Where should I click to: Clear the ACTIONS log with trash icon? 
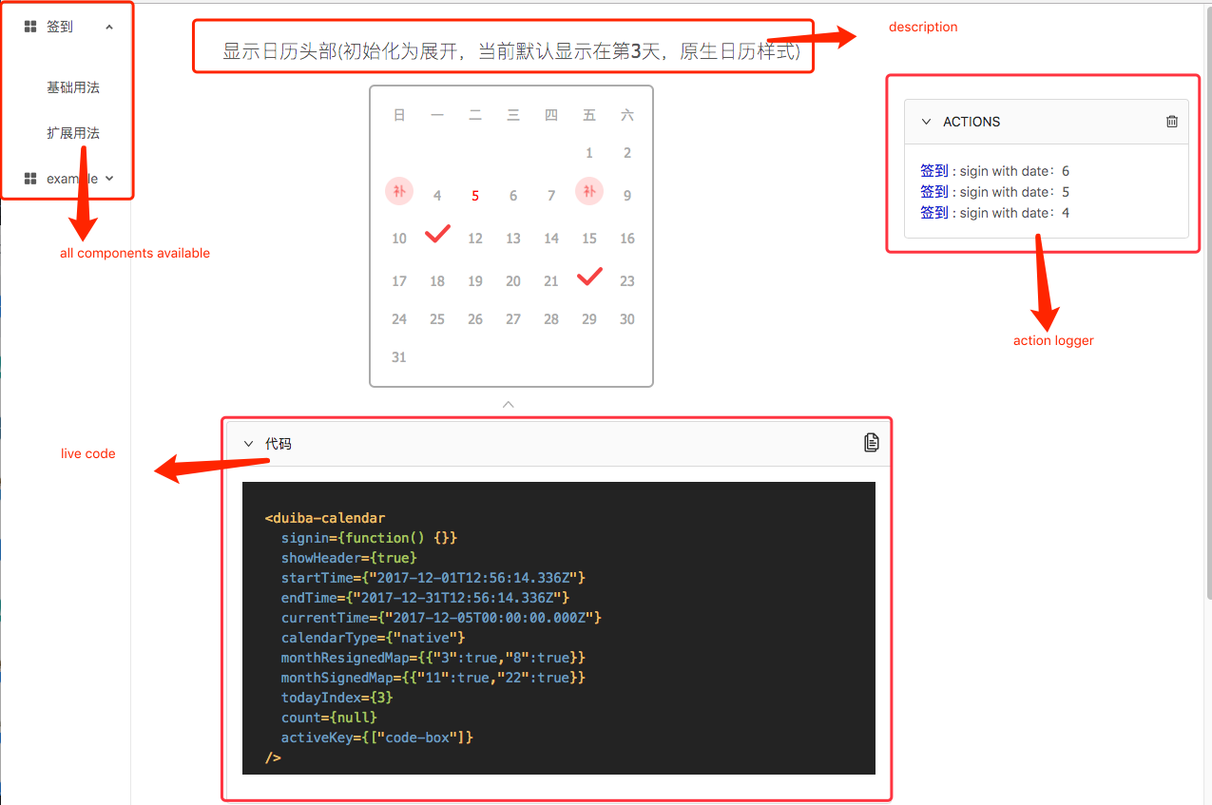1172,122
